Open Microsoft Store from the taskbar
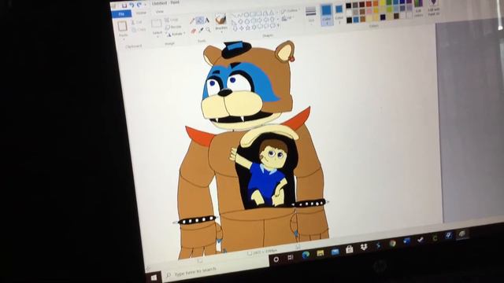504x283 pixels. point(349,249)
